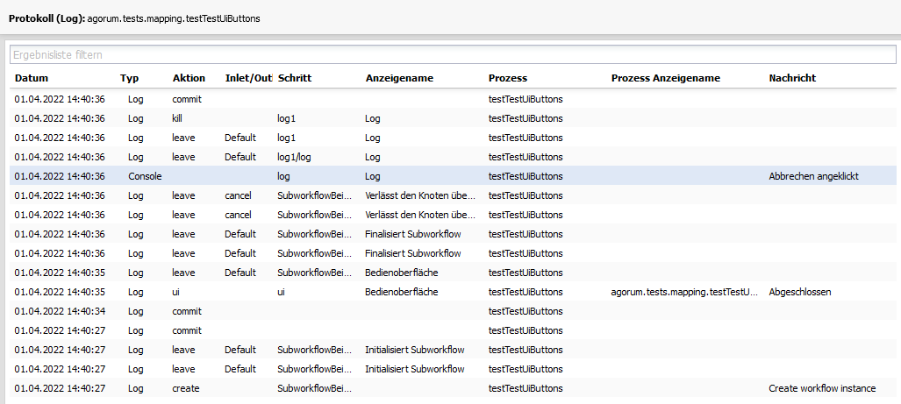Select the row with step log1/log
Image resolution: width=901 pixels, height=404 pixels.
tap(453, 157)
